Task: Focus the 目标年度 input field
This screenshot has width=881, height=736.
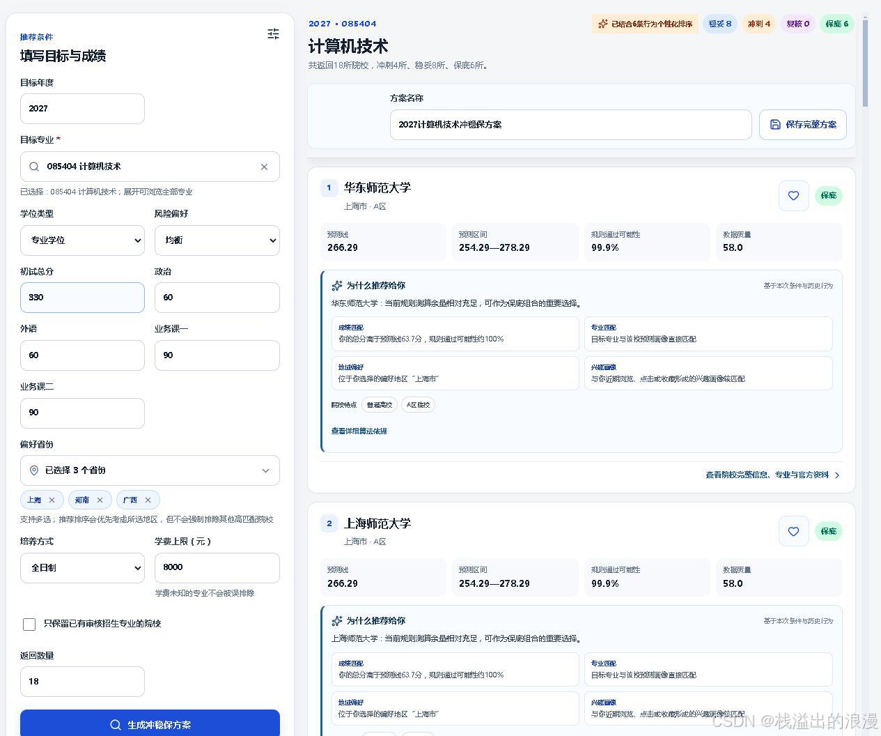Action: tap(82, 109)
